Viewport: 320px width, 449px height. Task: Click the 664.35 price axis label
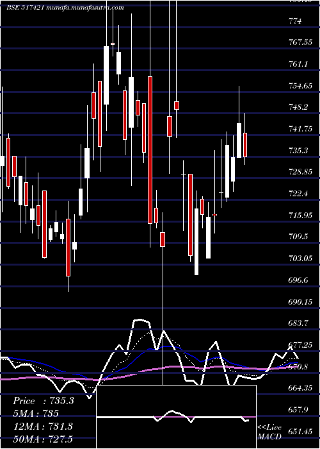(300, 388)
